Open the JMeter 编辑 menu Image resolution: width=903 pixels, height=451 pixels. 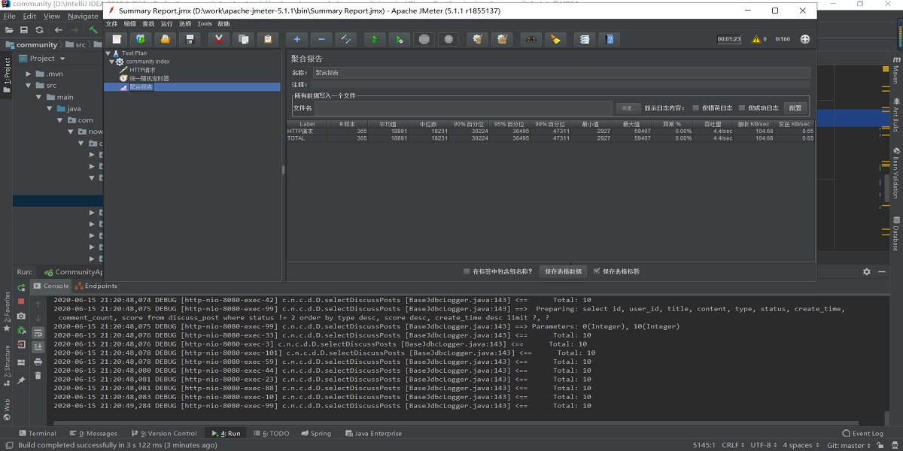130,24
